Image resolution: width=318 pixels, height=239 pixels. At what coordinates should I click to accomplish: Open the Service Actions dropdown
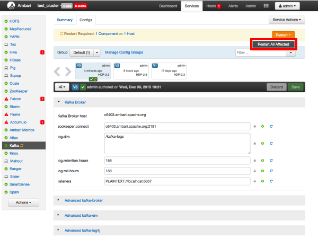tap(287, 20)
